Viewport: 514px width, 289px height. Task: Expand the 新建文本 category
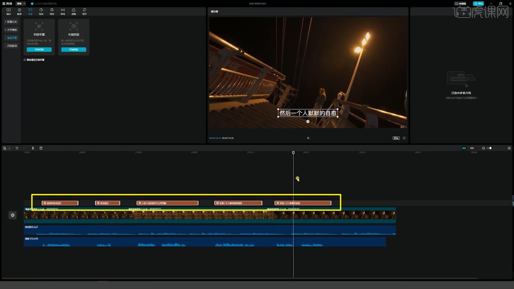pyautogui.click(x=11, y=22)
